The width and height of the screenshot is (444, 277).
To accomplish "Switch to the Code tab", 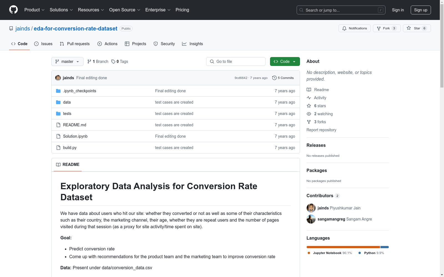I will 19,44.
